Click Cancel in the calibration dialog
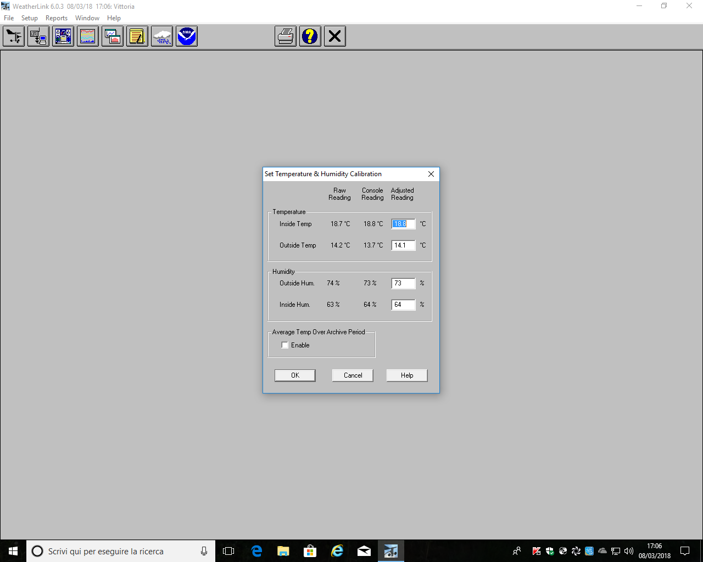703x562 pixels. [x=353, y=375]
